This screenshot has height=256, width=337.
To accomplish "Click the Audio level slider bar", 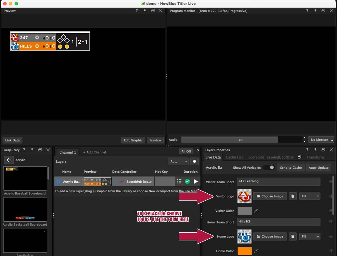I will pyautogui.click(x=241, y=140).
